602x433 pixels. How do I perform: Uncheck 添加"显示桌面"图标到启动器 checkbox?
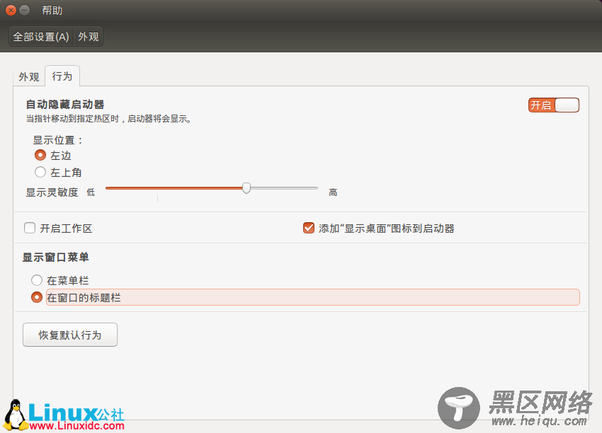[x=309, y=228]
